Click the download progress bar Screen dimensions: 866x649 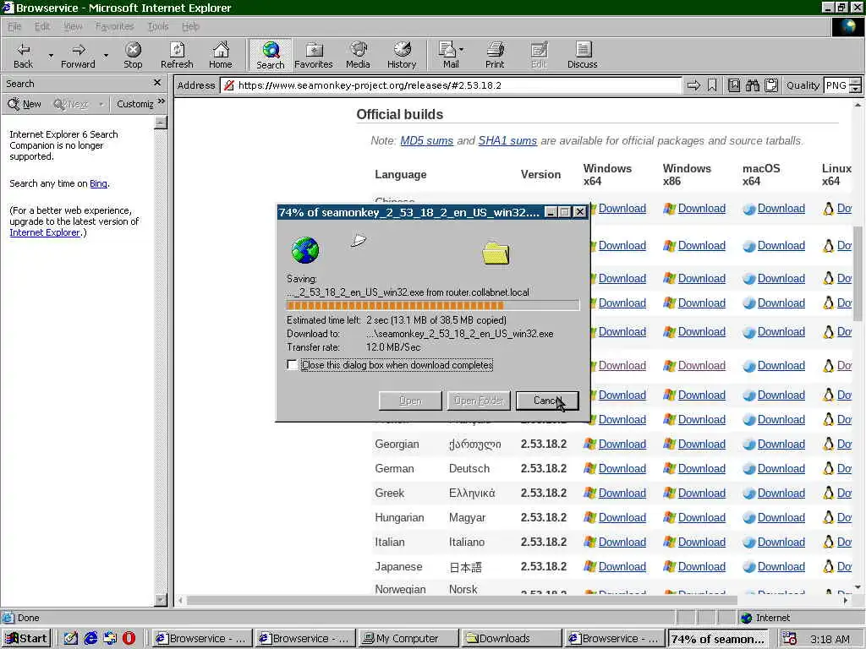(433, 305)
